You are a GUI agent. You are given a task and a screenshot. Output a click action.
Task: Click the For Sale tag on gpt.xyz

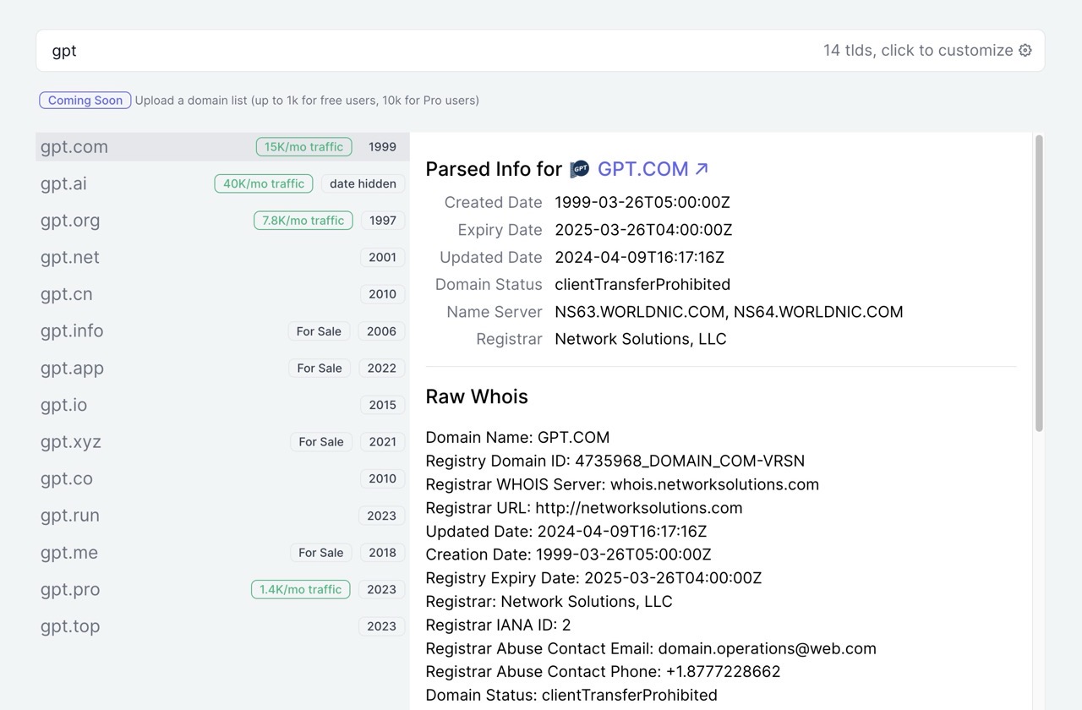coord(321,441)
